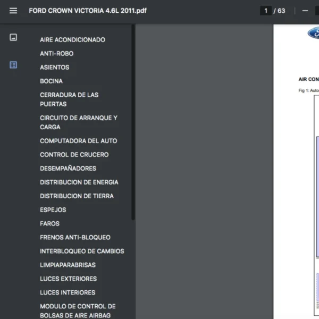Viewport: 319px width, 319px height.
Task: Navigate to LUCES EXTERIORES
Action: tap(69, 279)
